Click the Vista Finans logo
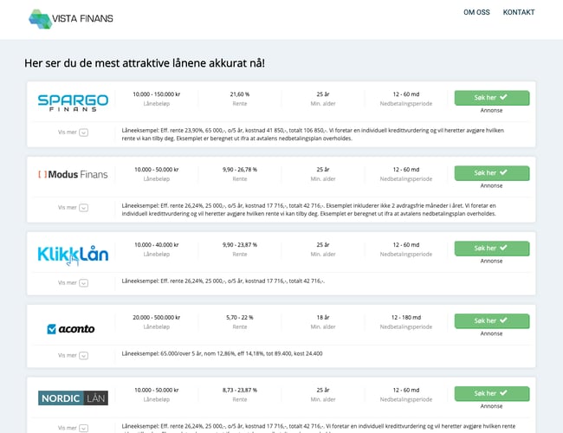Viewport: 563px width, 433px height. pos(70,17)
